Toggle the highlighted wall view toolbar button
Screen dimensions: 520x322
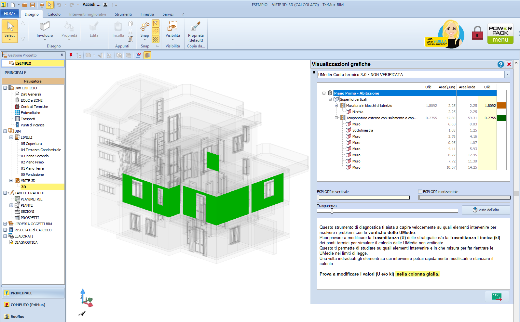tap(147, 55)
